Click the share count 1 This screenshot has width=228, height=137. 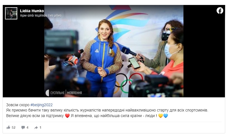coord(40,128)
